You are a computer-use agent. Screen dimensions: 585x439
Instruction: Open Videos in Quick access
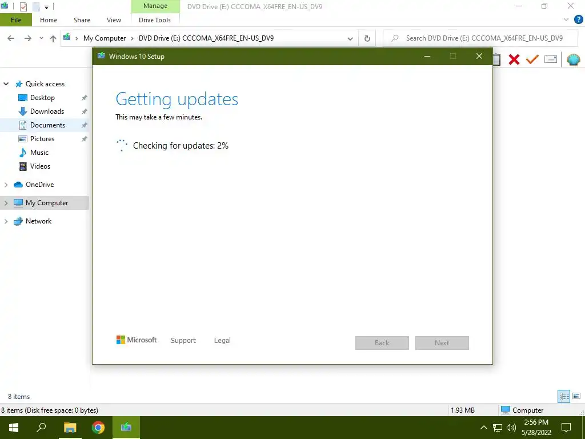tap(40, 166)
